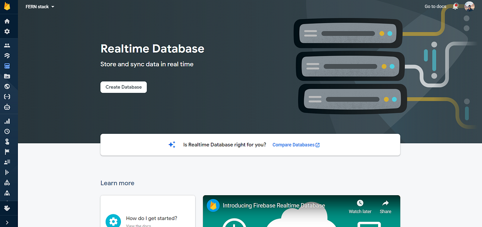Open Analytics dashboard bar chart icon

pos(7,121)
